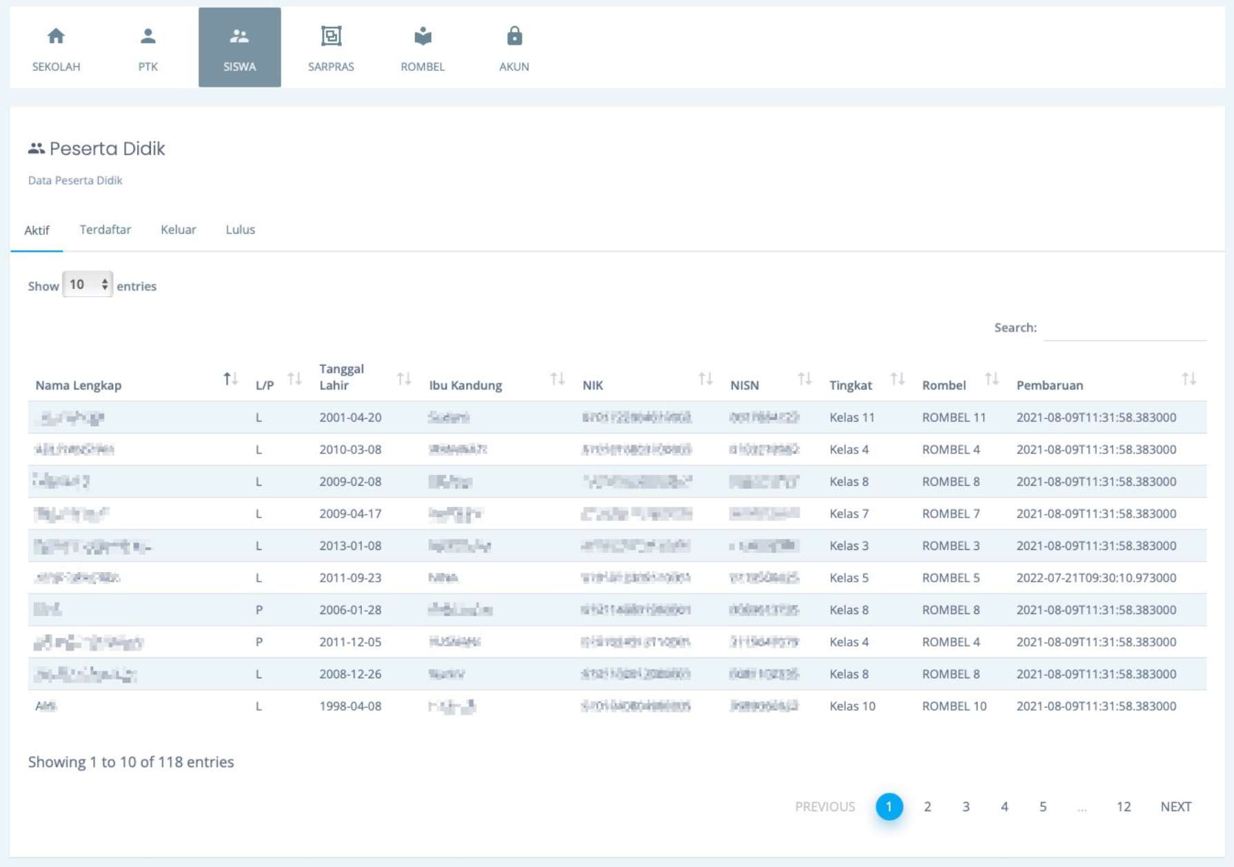Go to the NEXT page
1234x867 pixels.
1175,806
